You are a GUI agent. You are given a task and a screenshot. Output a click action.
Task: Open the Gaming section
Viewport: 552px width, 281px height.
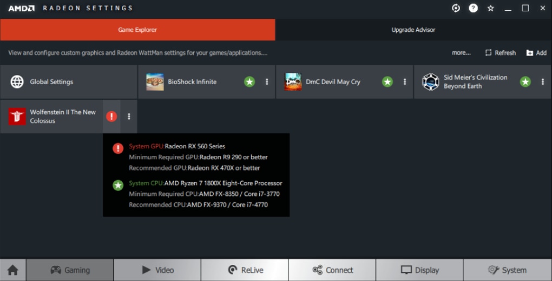(70, 270)
